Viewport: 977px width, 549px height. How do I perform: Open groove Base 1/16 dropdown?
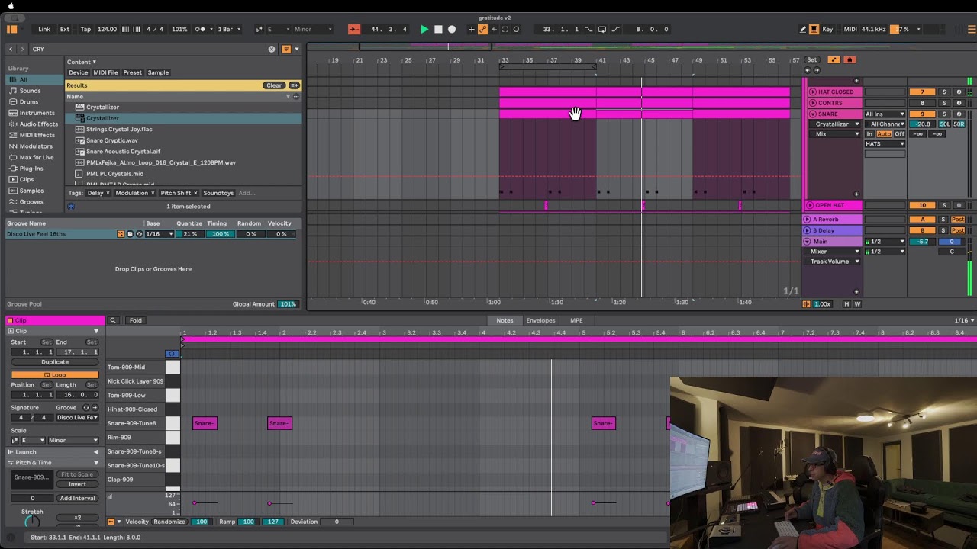[x=160, y=234]
